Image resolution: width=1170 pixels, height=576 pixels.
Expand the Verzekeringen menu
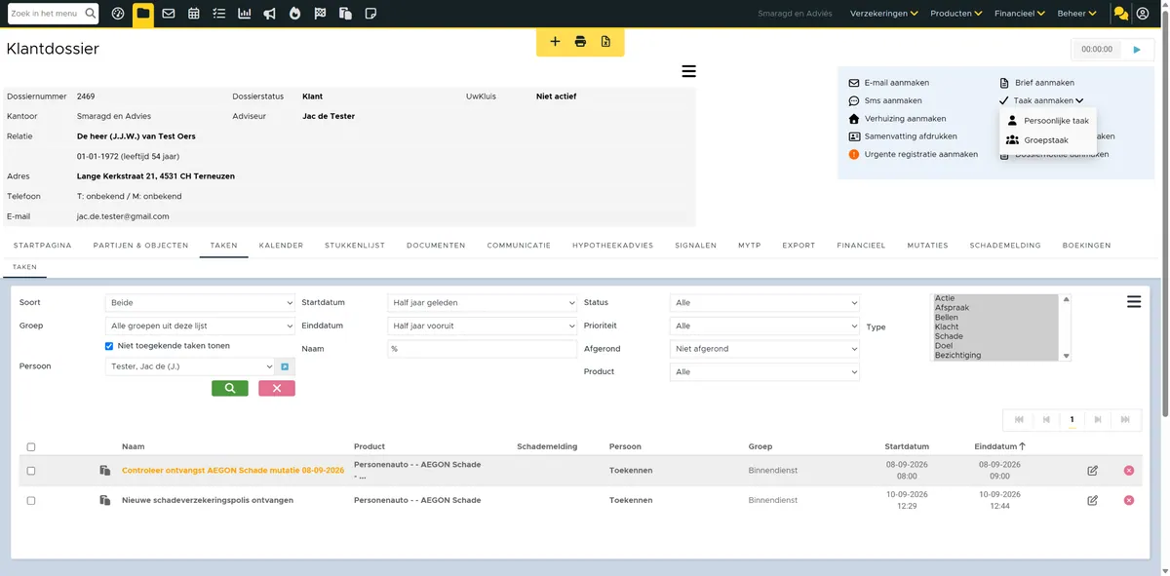[x=884, y=14]
